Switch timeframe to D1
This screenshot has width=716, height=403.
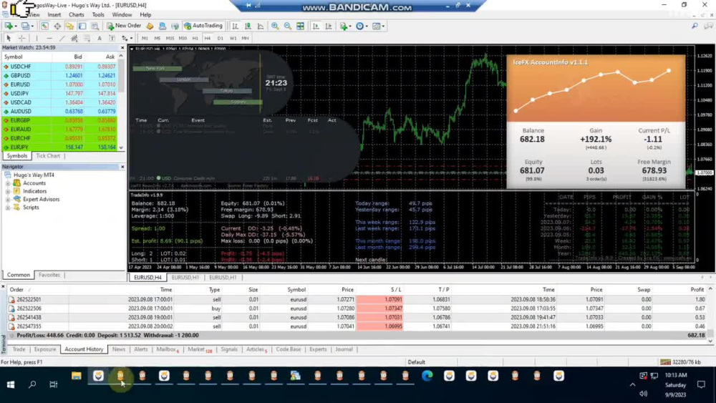(220, 39)
